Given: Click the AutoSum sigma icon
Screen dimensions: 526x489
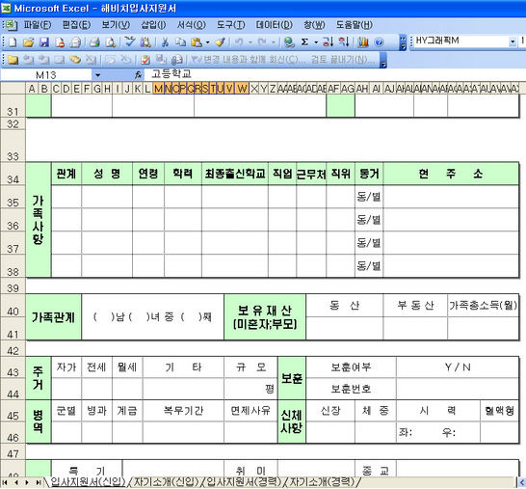Looking at the screenshot, I should (304, 42).
